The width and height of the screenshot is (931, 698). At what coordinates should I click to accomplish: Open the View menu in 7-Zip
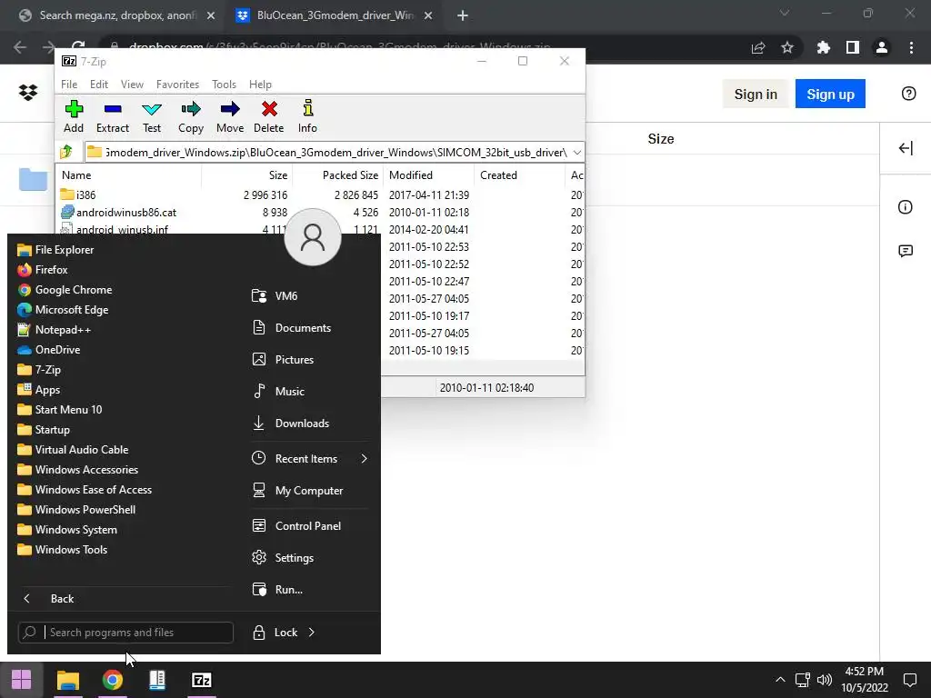(132, 85)
